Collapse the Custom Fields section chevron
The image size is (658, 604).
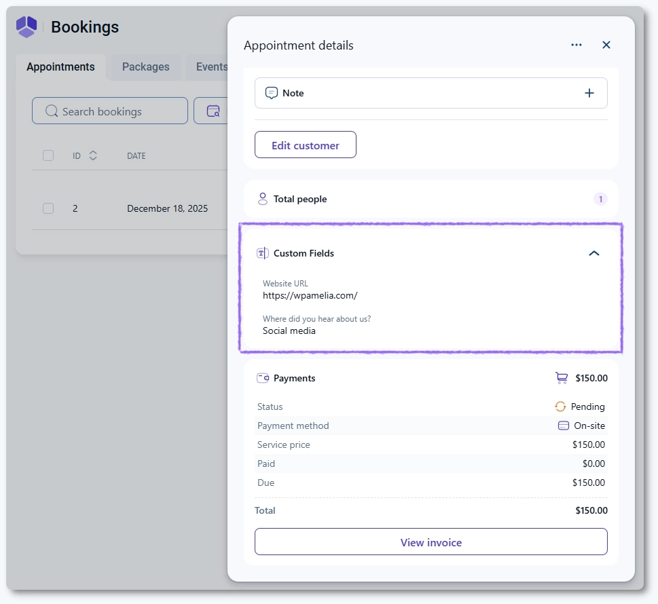point(593,253)
